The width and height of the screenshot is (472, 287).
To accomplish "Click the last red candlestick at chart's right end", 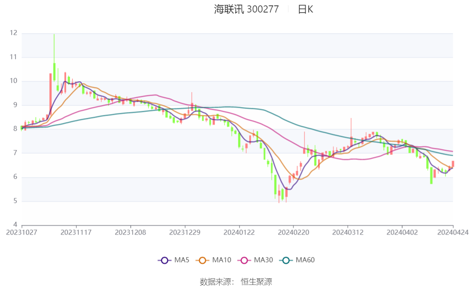I will (x=453, y=164).
